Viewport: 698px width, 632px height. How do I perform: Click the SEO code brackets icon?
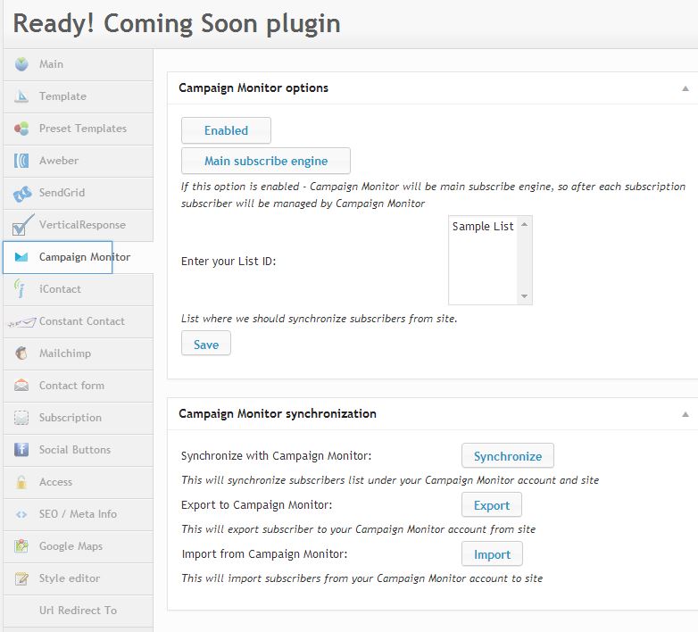coord(21,514)
